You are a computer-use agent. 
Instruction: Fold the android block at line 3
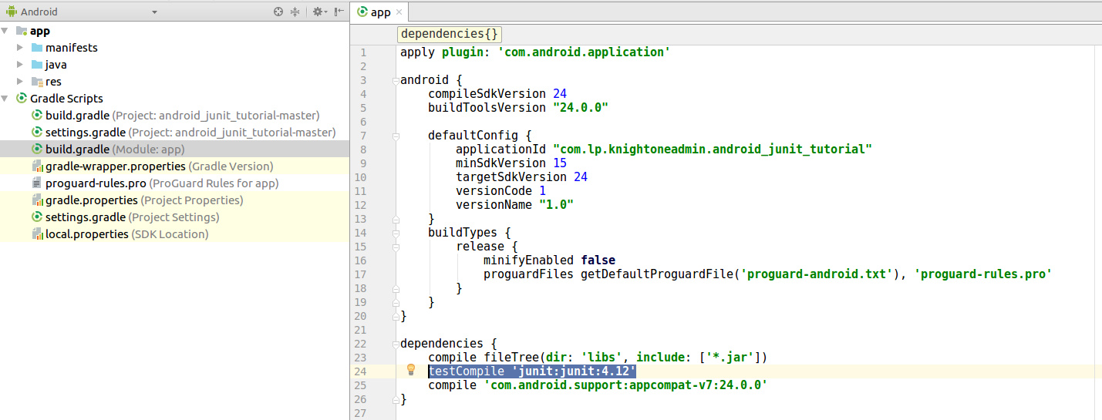(x=396, y=80)
